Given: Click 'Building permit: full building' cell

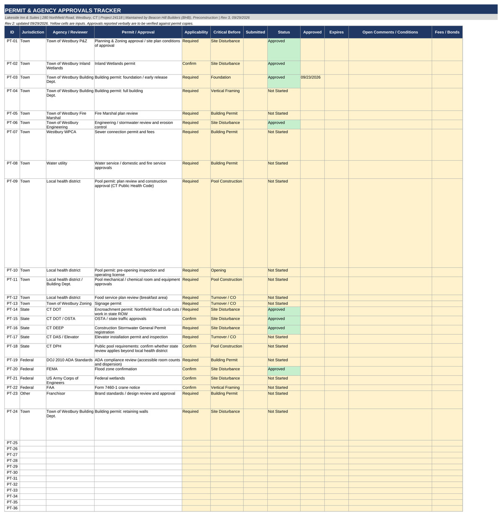Looking at the screenshot, I should click(138, 99).
